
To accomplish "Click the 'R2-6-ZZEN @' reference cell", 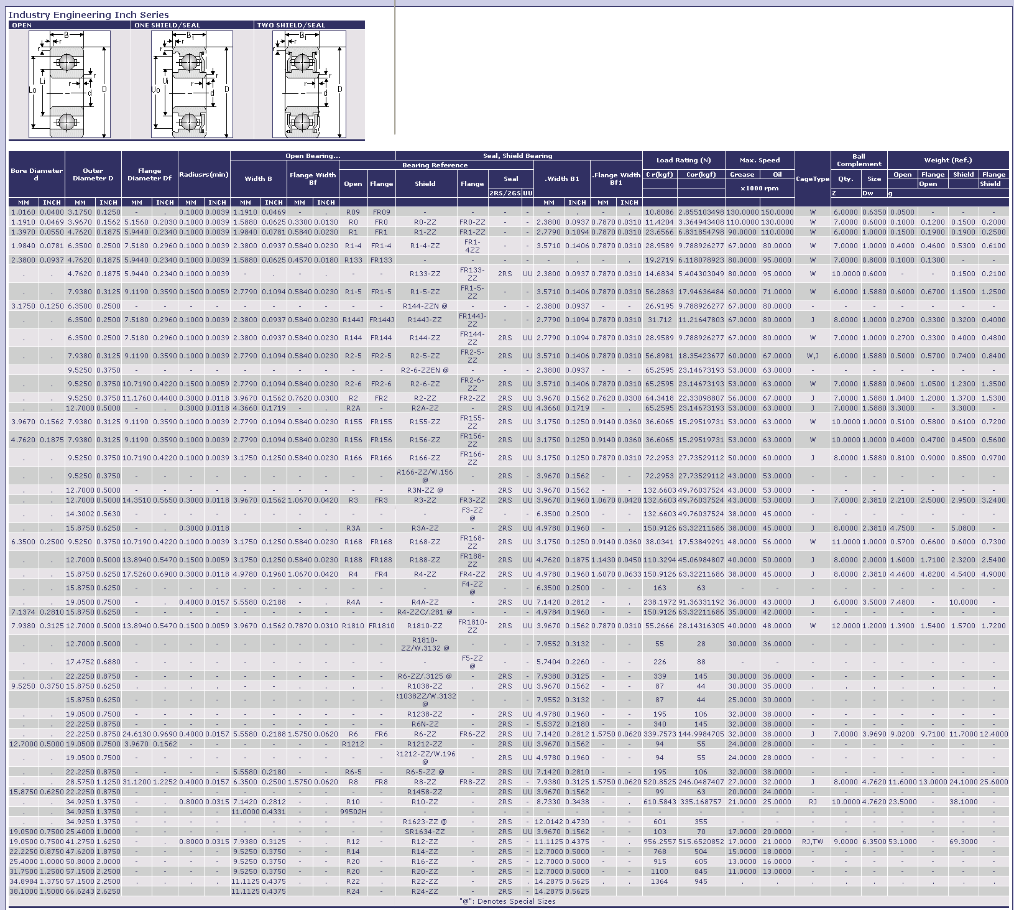I will [425, 370].
